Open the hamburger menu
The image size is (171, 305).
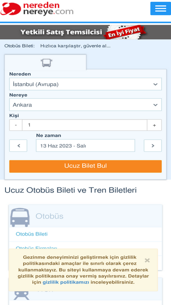[x=161, y=8]
